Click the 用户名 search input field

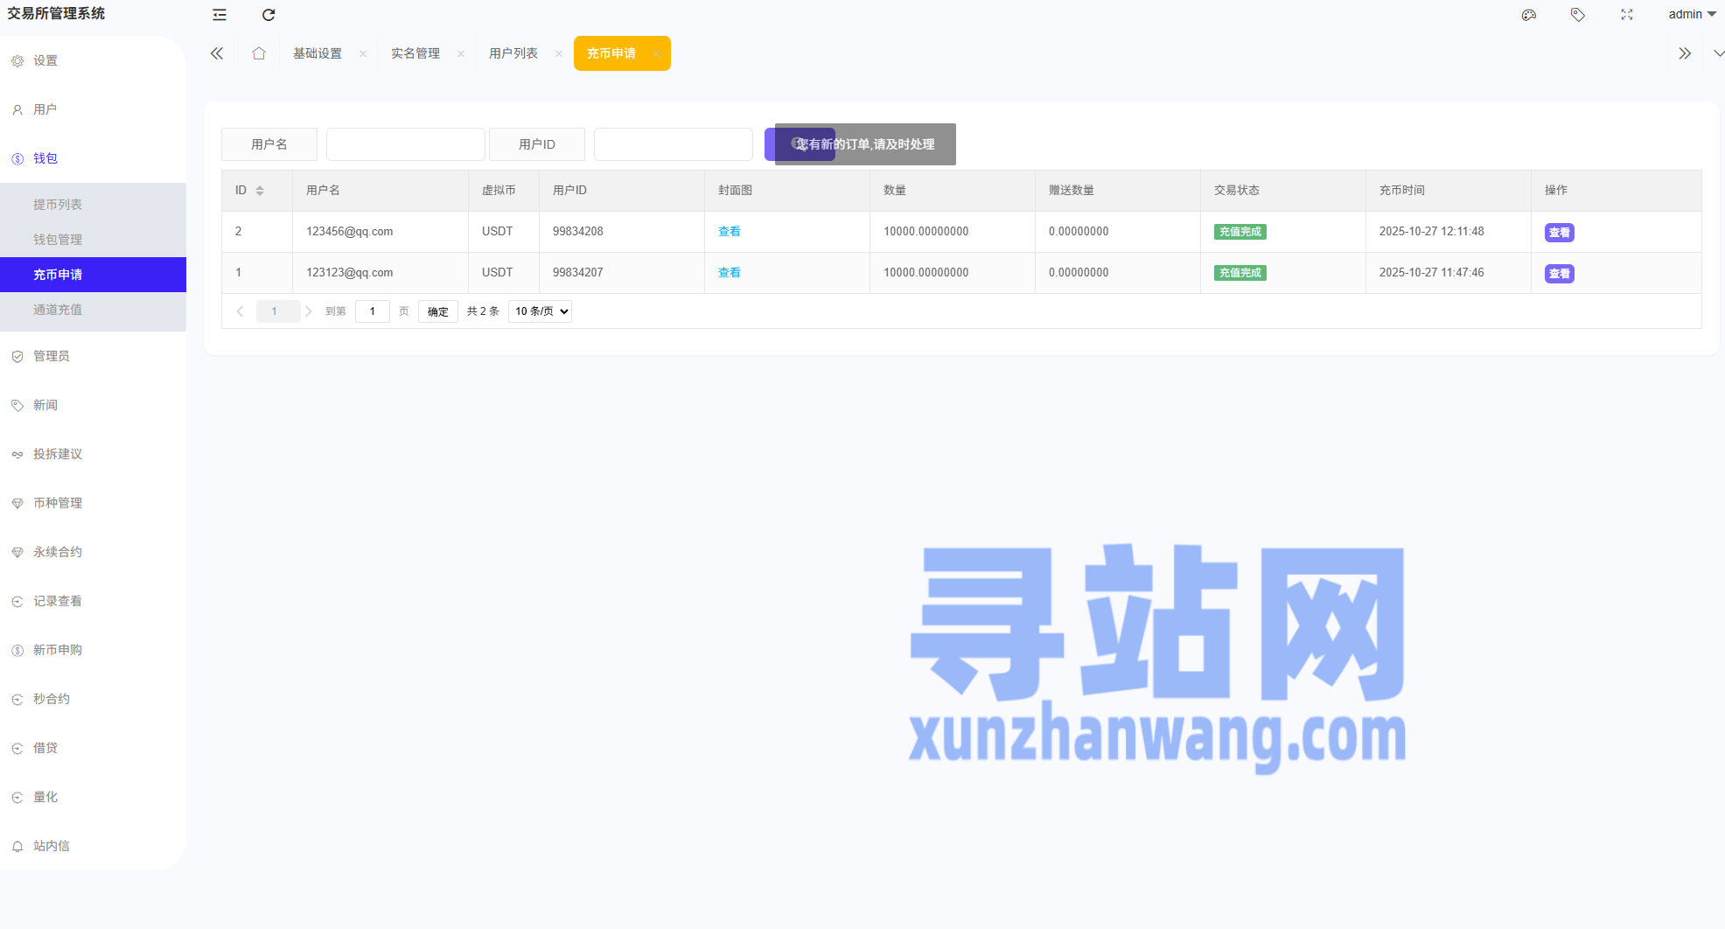405,144
